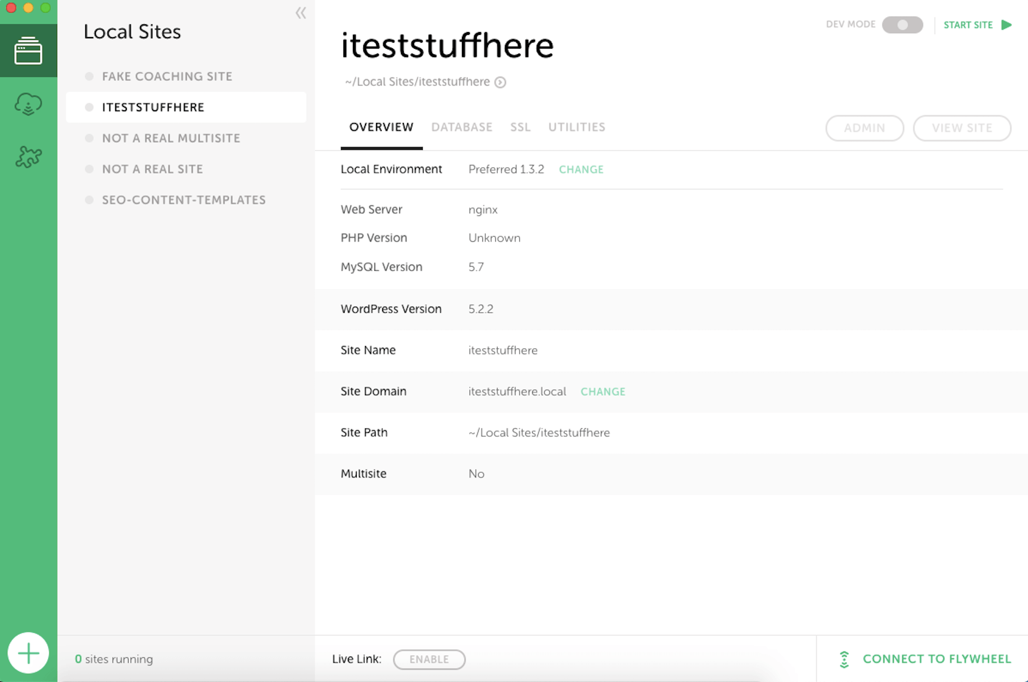Click the Site Path value text
This screenshot has height=682, width=1028.
tap(539, 433)
